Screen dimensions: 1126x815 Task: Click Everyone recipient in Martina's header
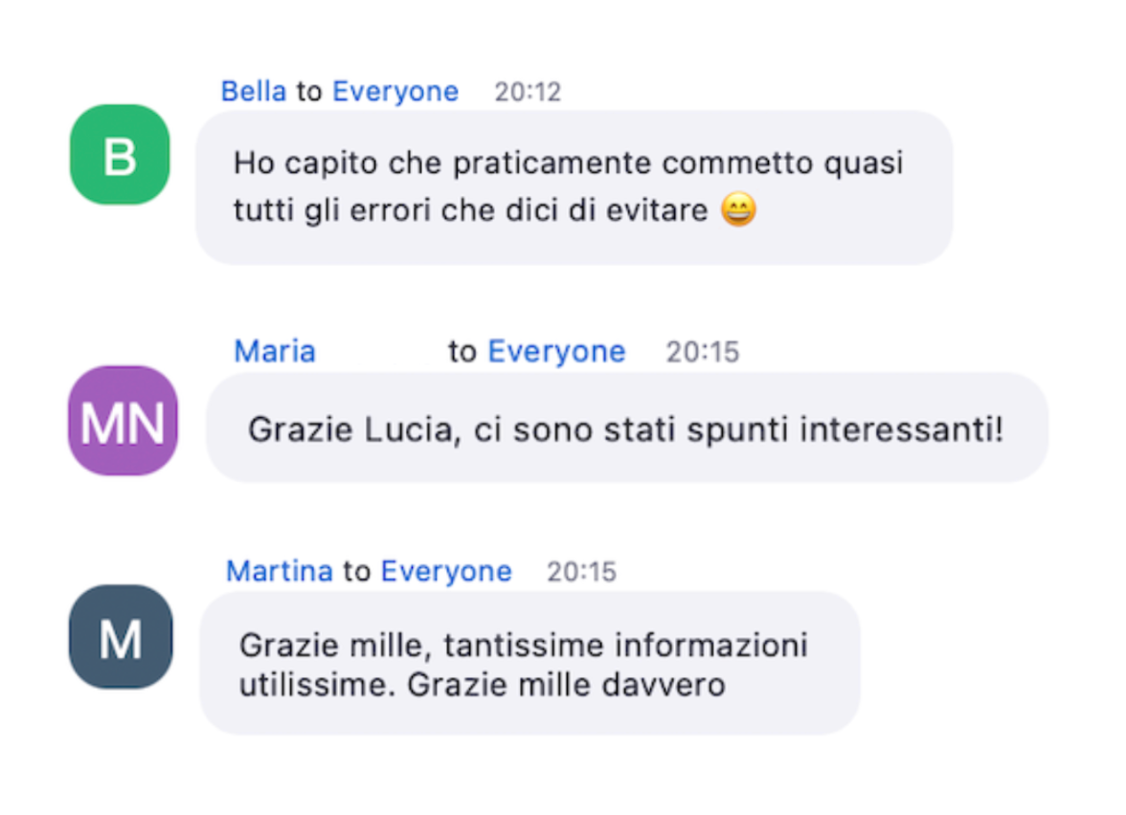[446, 571]
